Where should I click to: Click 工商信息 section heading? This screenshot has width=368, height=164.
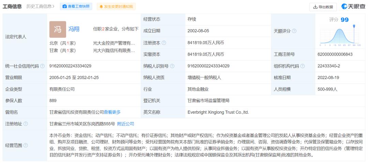pos(12,6)
